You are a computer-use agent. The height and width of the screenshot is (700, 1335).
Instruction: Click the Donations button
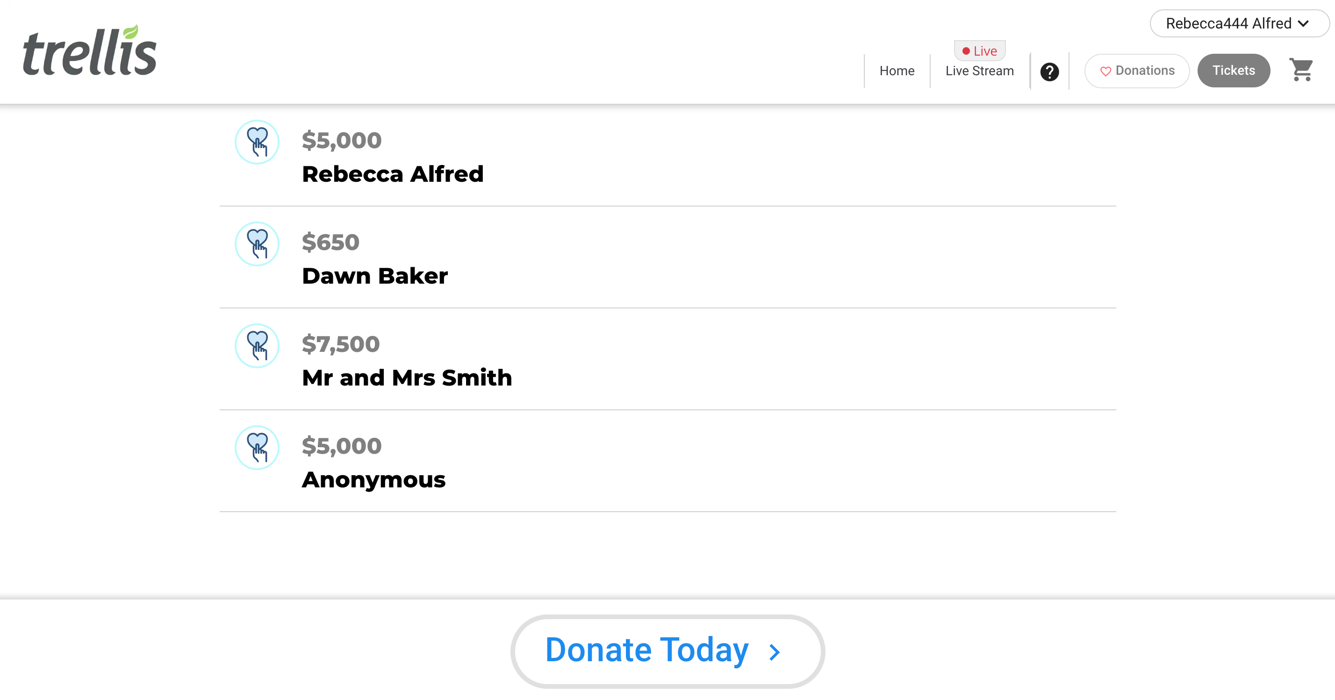(1137, 71)
